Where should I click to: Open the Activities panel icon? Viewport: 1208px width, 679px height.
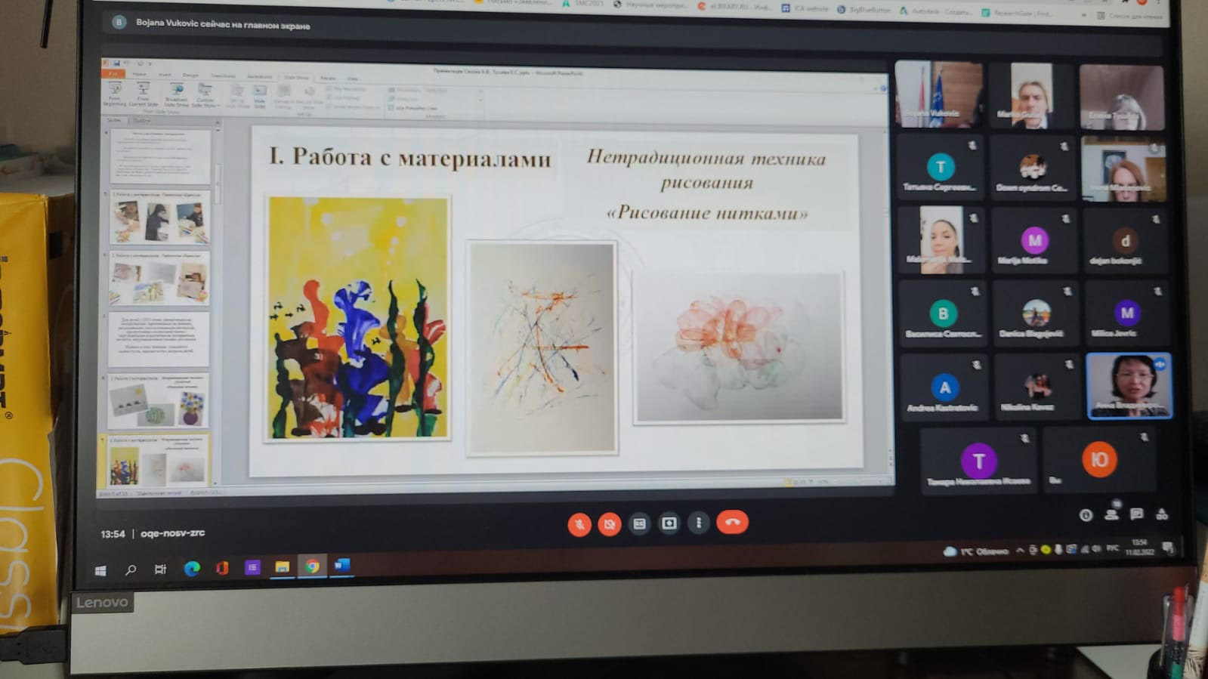tap(1162, 514)
